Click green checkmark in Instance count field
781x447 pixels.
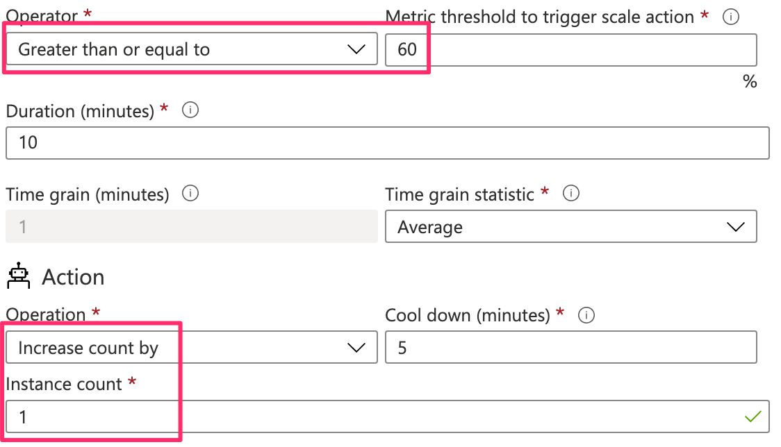point(753,416)
